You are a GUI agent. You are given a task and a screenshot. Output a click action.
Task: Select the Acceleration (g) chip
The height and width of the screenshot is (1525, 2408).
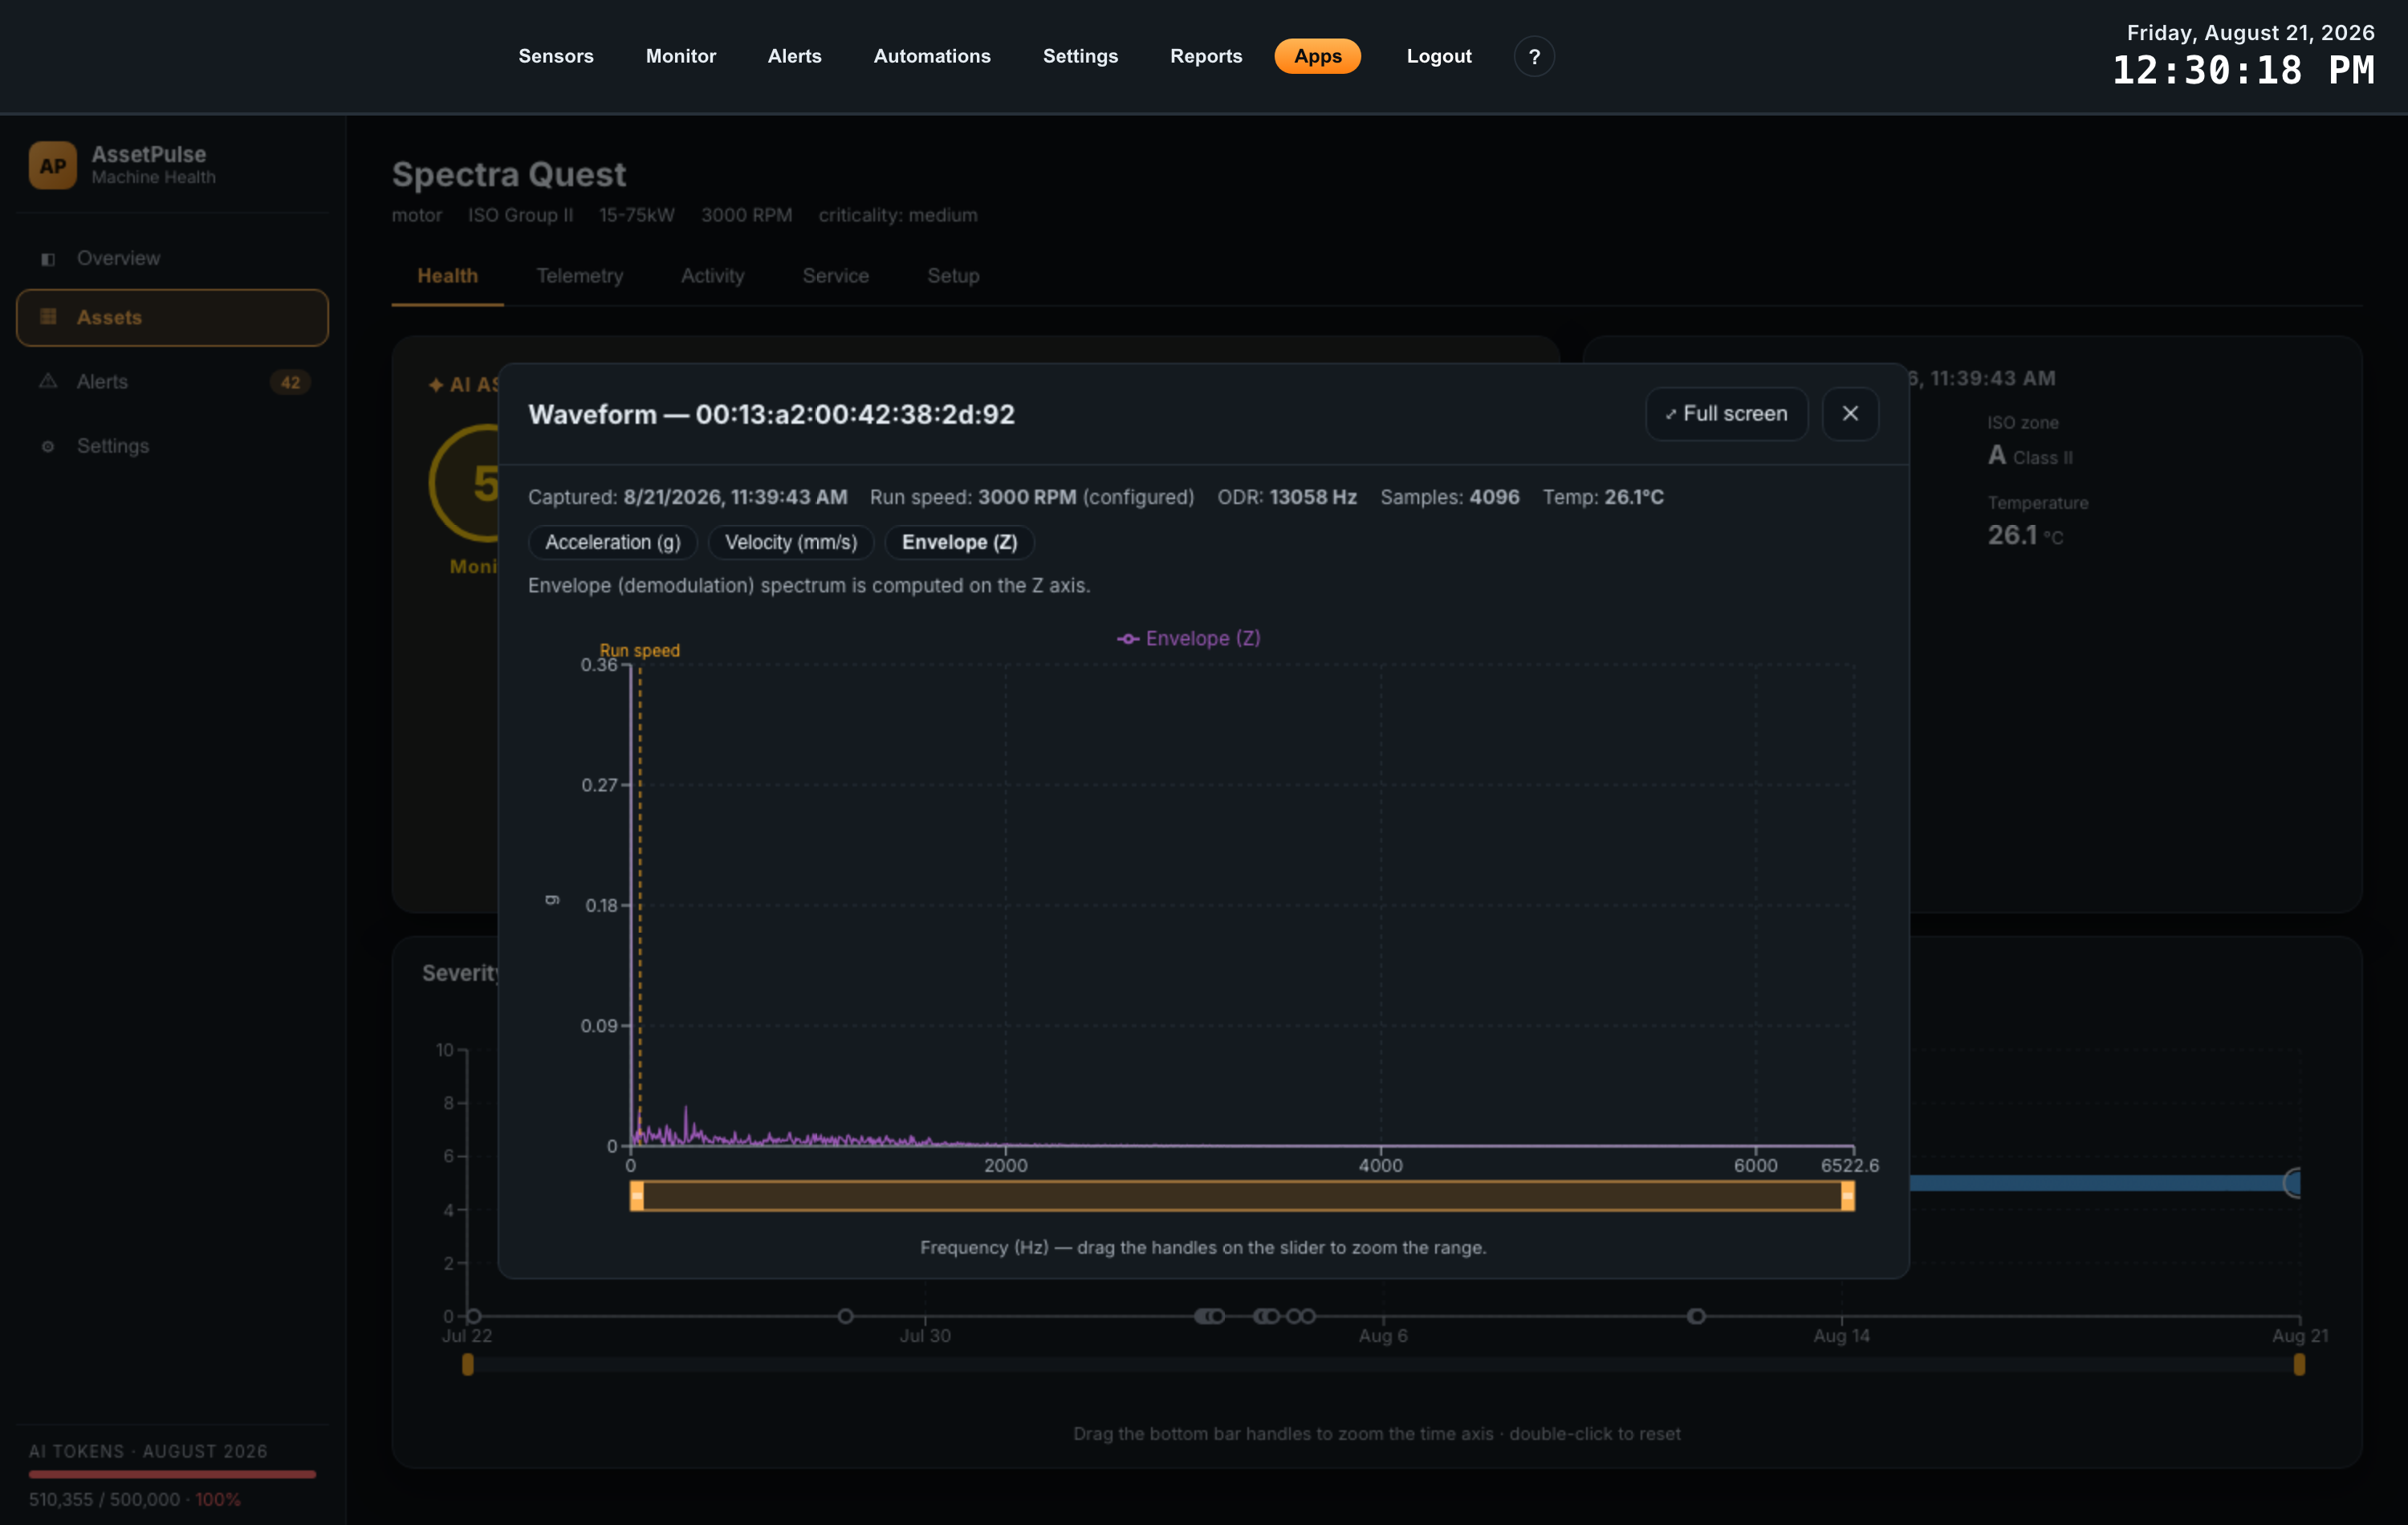(x=612, y=542)
